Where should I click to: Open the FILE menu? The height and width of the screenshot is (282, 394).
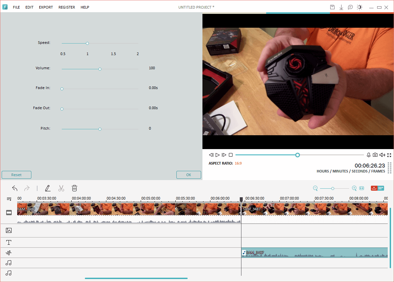(x=17, y=7)
